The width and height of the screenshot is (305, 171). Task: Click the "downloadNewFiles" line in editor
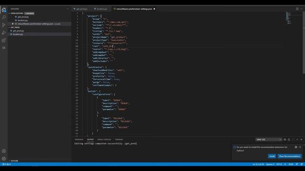109,70
